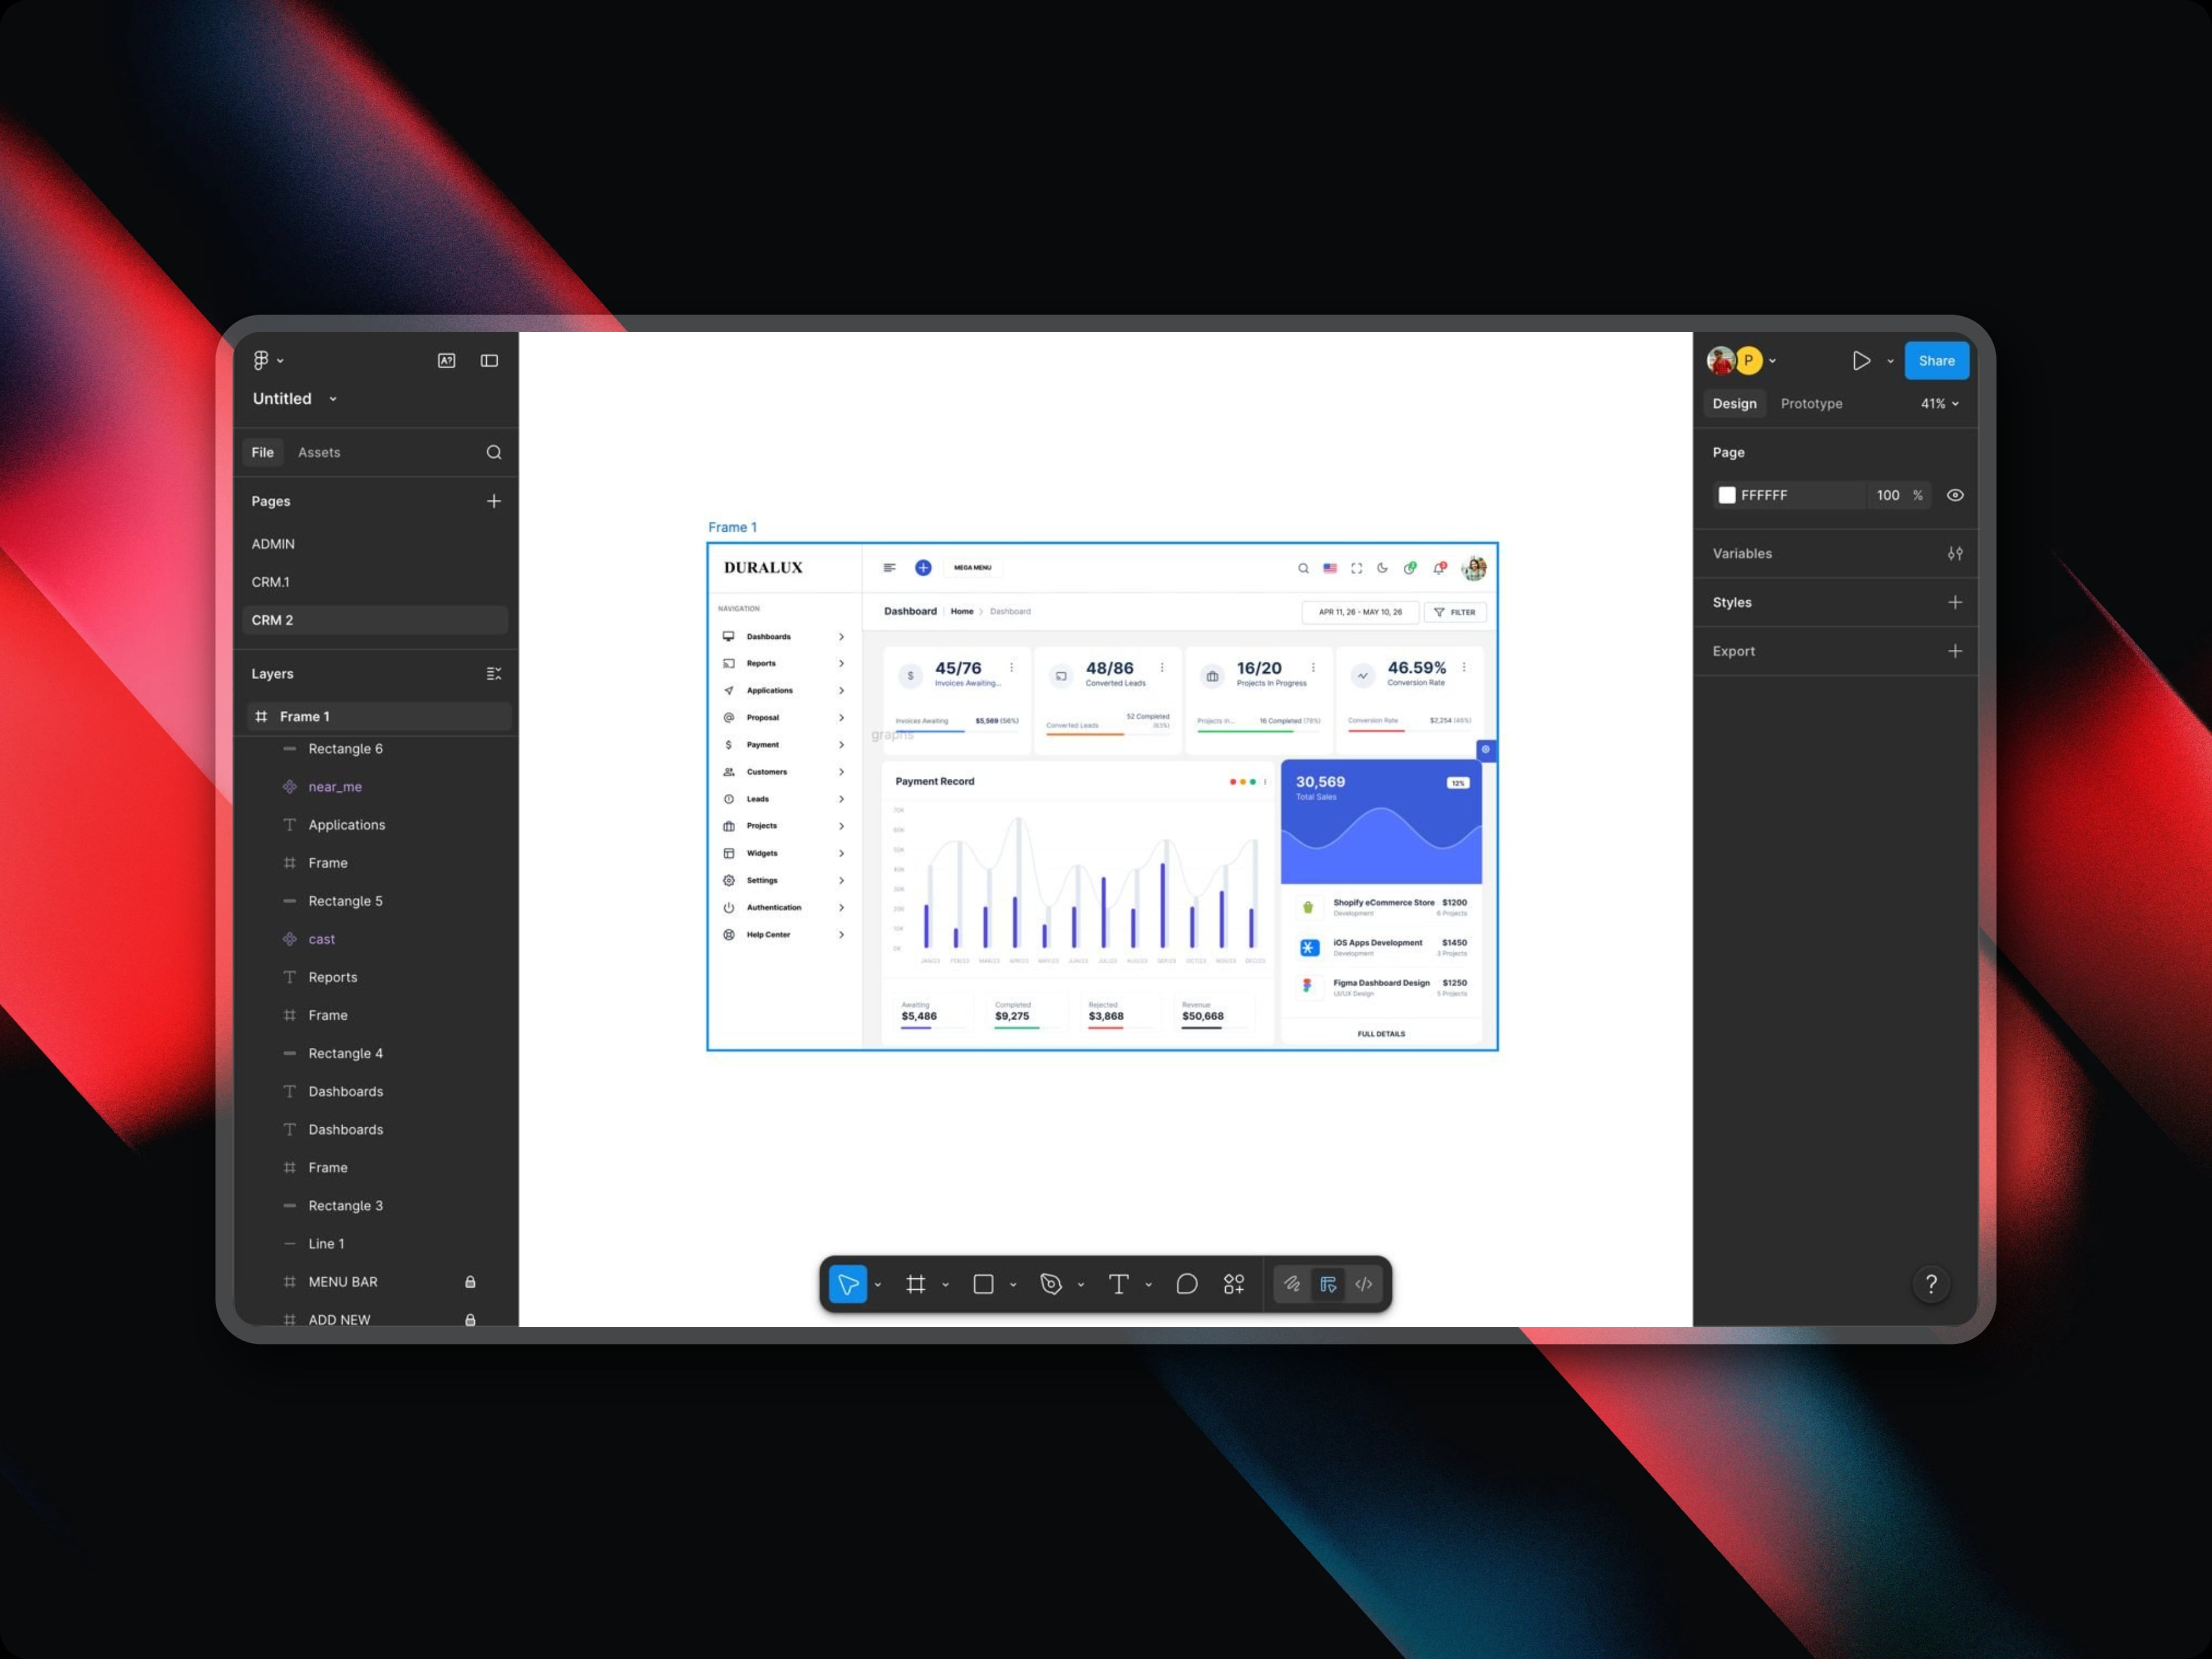Open search in the File panel
This screenshot has width=2212, height=1659.
click(494, 452)
